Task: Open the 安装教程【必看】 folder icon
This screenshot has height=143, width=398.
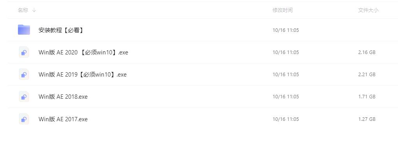Action: (24, 30)
